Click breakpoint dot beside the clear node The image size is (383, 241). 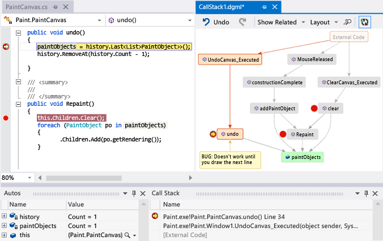point(314,108)
